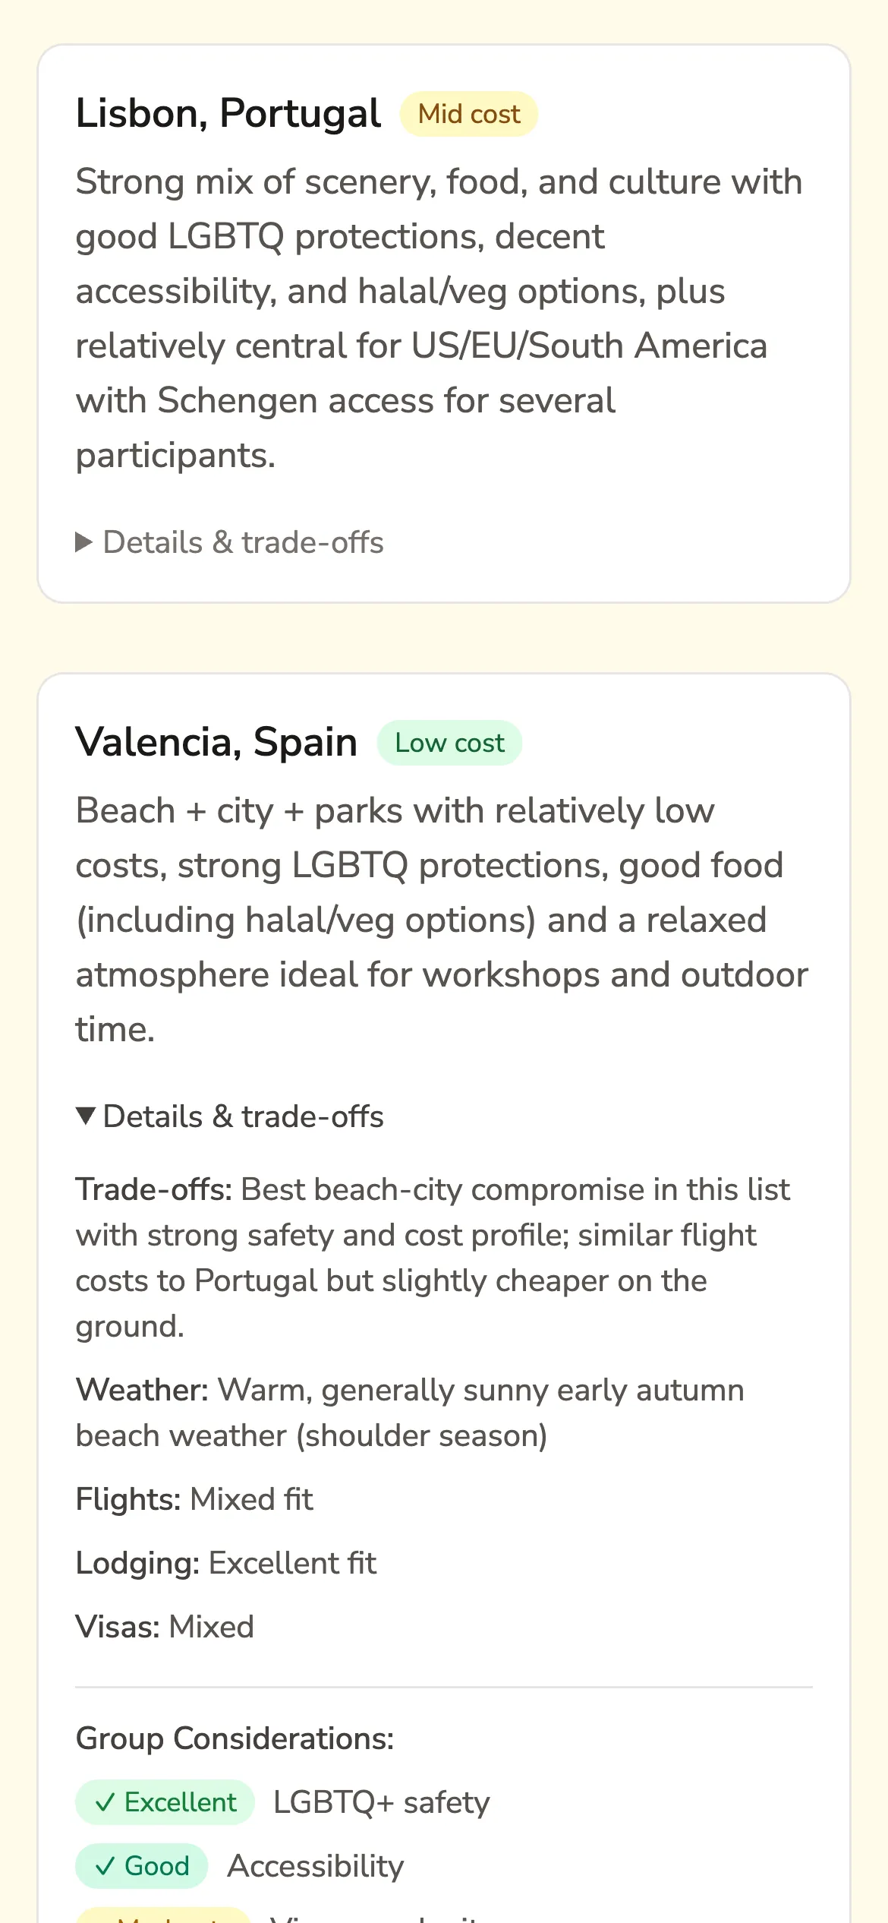
Task: Click the yellow Mid cost badge
Action: 468,113
